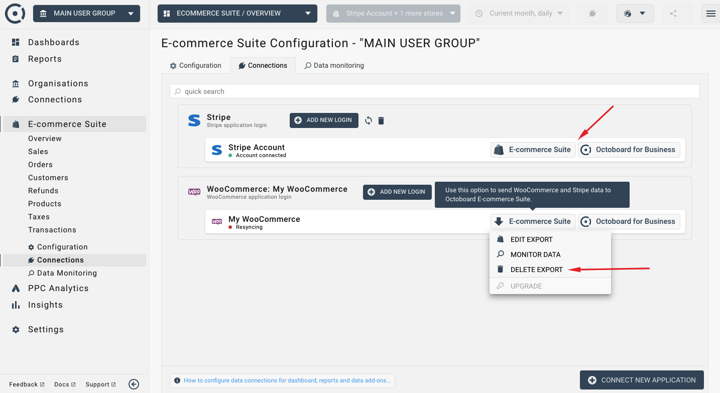Open Reports in the sidebar
Screen dimensions: 720x393
[x=45, y=59]
